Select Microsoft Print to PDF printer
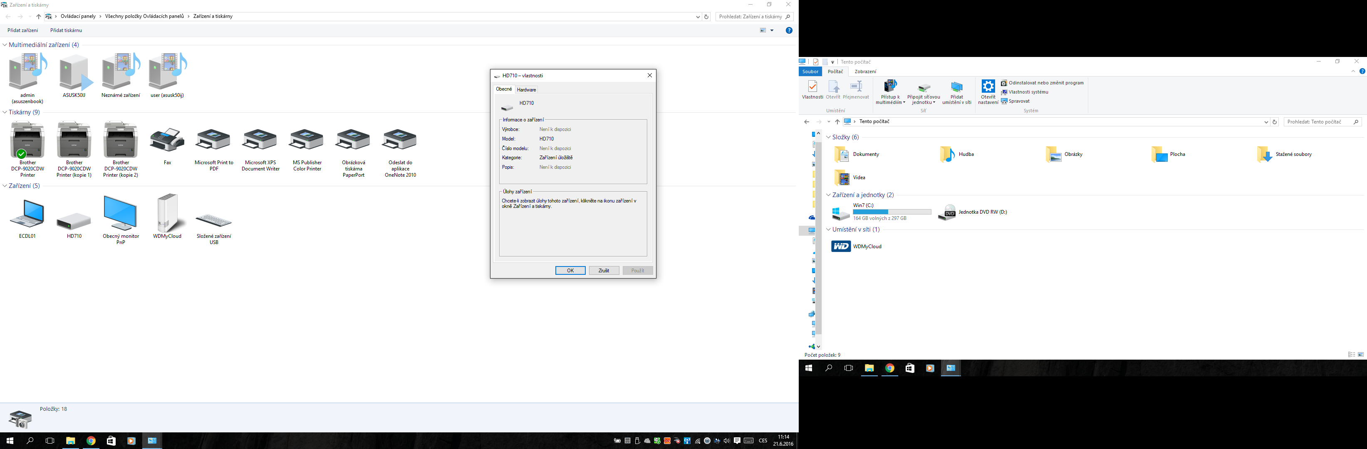 pos(213,141)
